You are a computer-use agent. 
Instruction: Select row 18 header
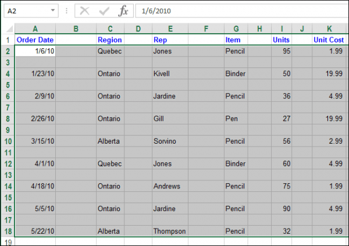point(8,231)
